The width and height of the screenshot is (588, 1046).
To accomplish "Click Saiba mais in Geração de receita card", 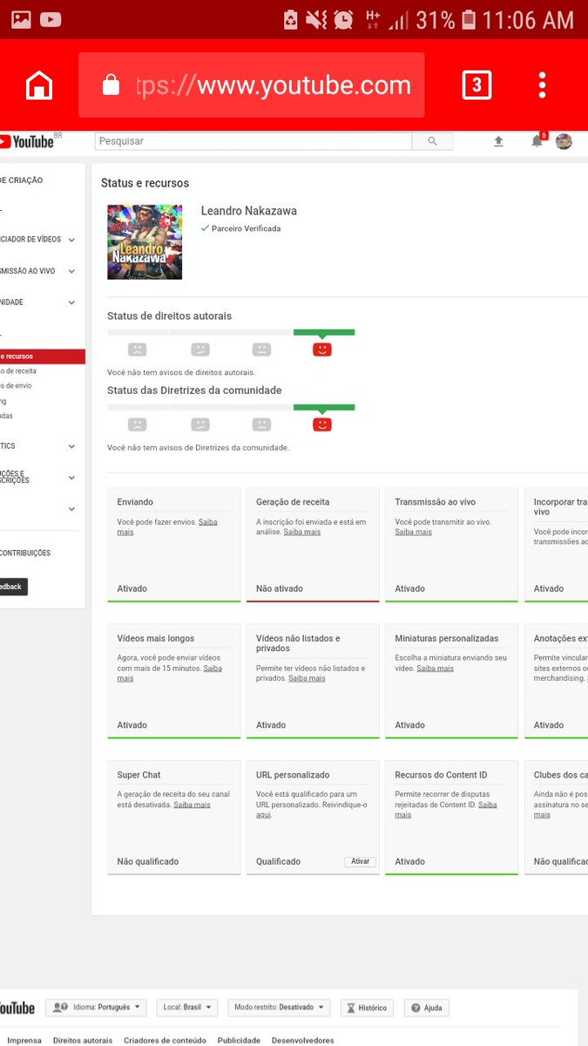I will click(x=301, y=532).
